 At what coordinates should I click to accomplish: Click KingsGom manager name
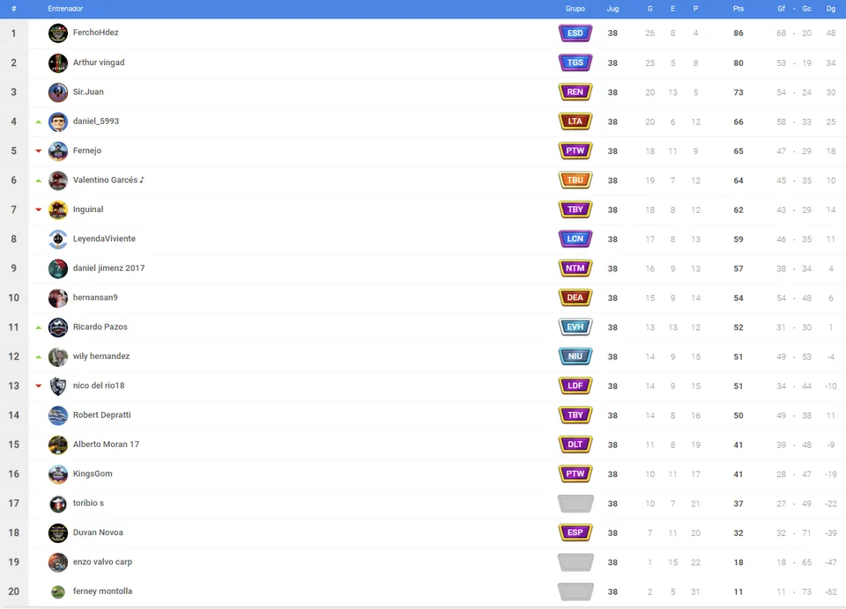[93, 473]
